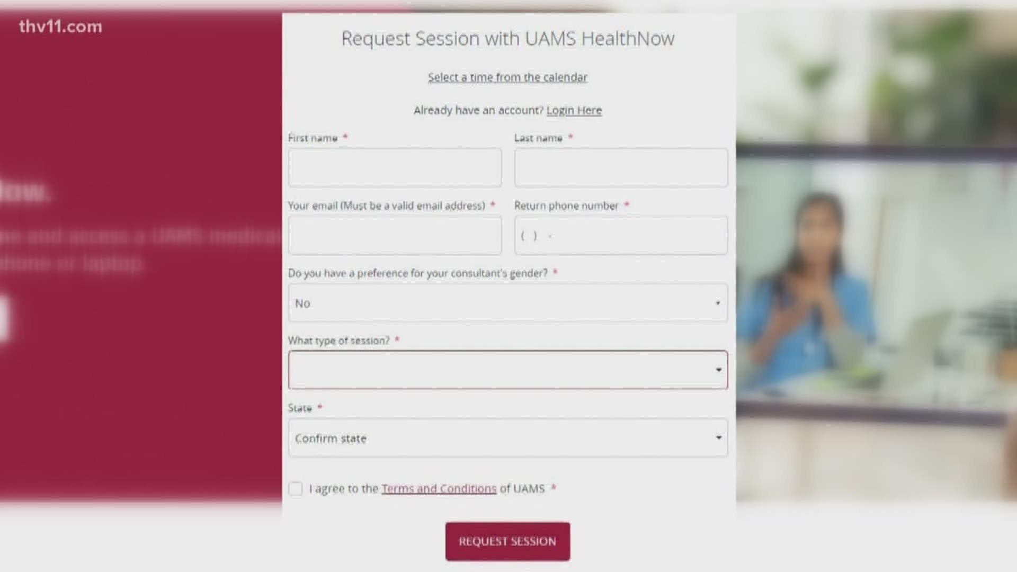Click the Login Here link
Viewport: 1017px width, 572px height.
[574, 110]
